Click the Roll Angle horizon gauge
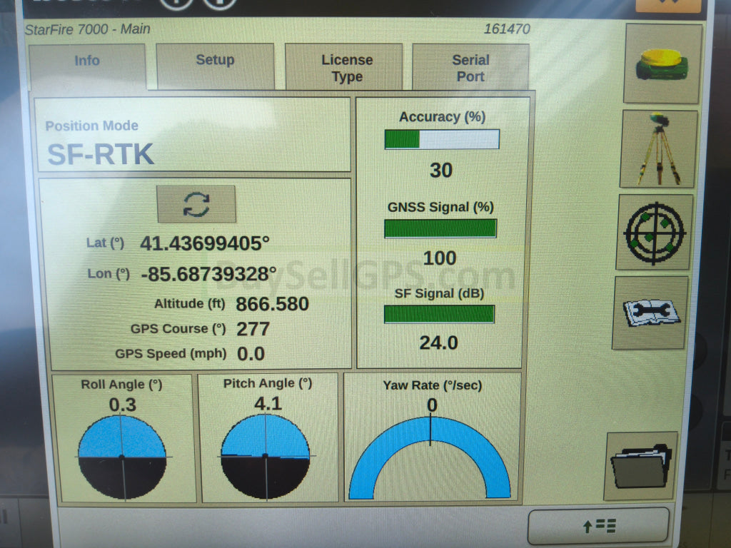The width and height of the screenshot is (731, 548). click(122, 457)
